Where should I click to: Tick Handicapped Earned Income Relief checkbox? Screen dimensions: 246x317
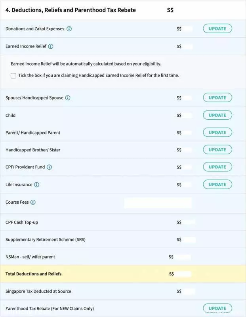[13, 76]
